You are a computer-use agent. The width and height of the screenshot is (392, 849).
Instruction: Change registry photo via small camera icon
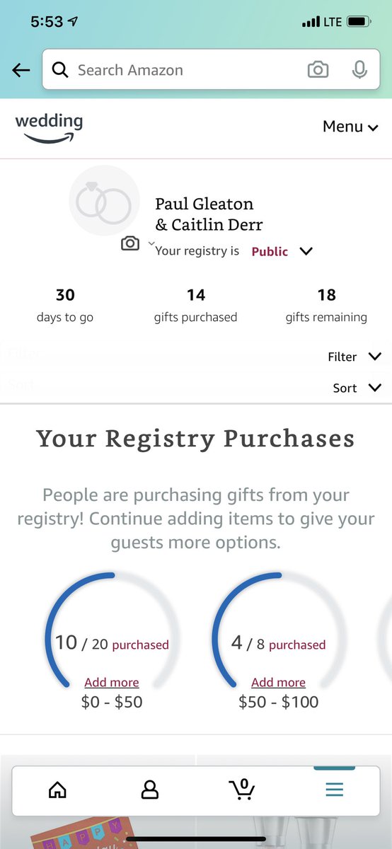tap(130, 243)
